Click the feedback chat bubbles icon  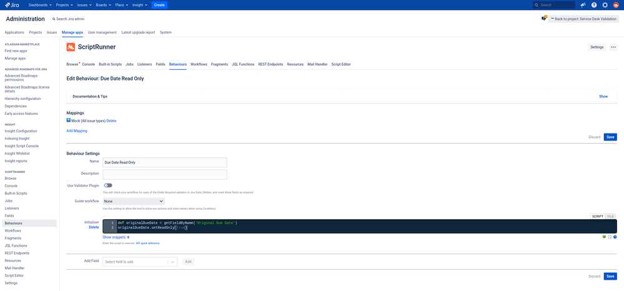[x=544, y=18]
